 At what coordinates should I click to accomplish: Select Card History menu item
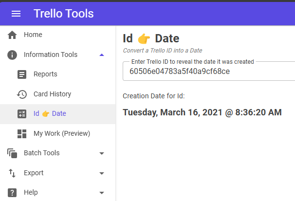pos(52,94)
